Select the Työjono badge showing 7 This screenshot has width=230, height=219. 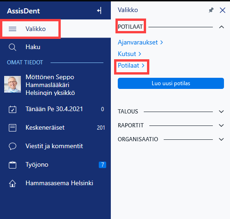click(102, 165)
